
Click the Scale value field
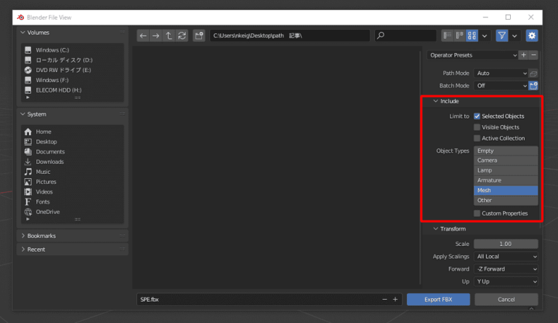[x=506, y=244]
